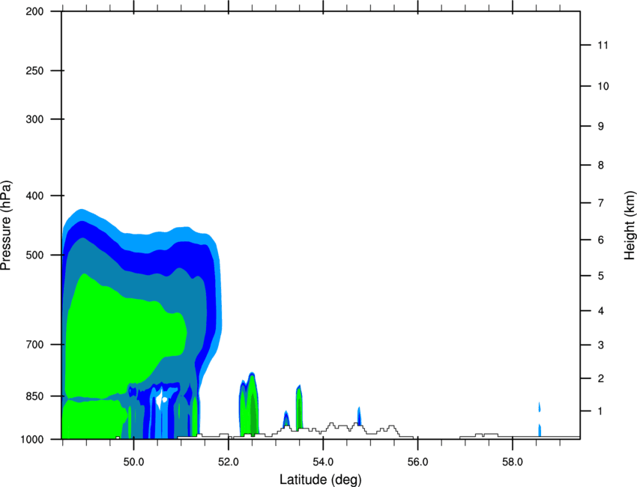The image size is (637, 487).
Task: Click the 56.0 latitude tick label
Action: click(418, 462)
